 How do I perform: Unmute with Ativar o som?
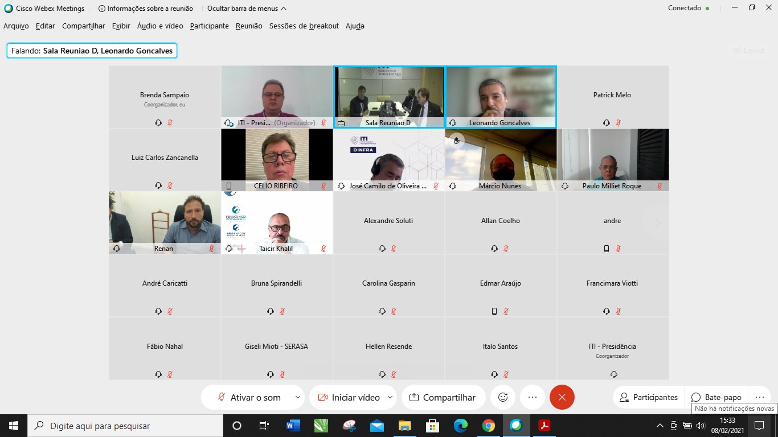tap(249, 397)
